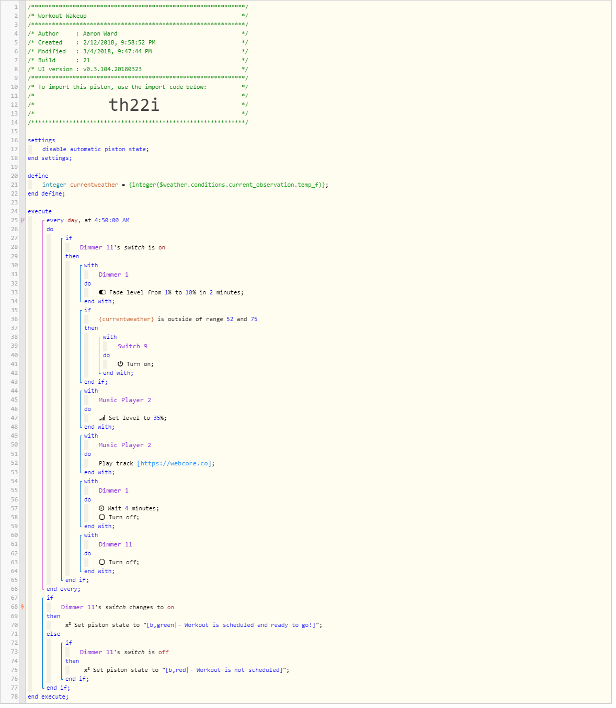The width and height of the screenshot is (616, 708).
Task: Select the '35%' level value
Action: pos(158,418)
